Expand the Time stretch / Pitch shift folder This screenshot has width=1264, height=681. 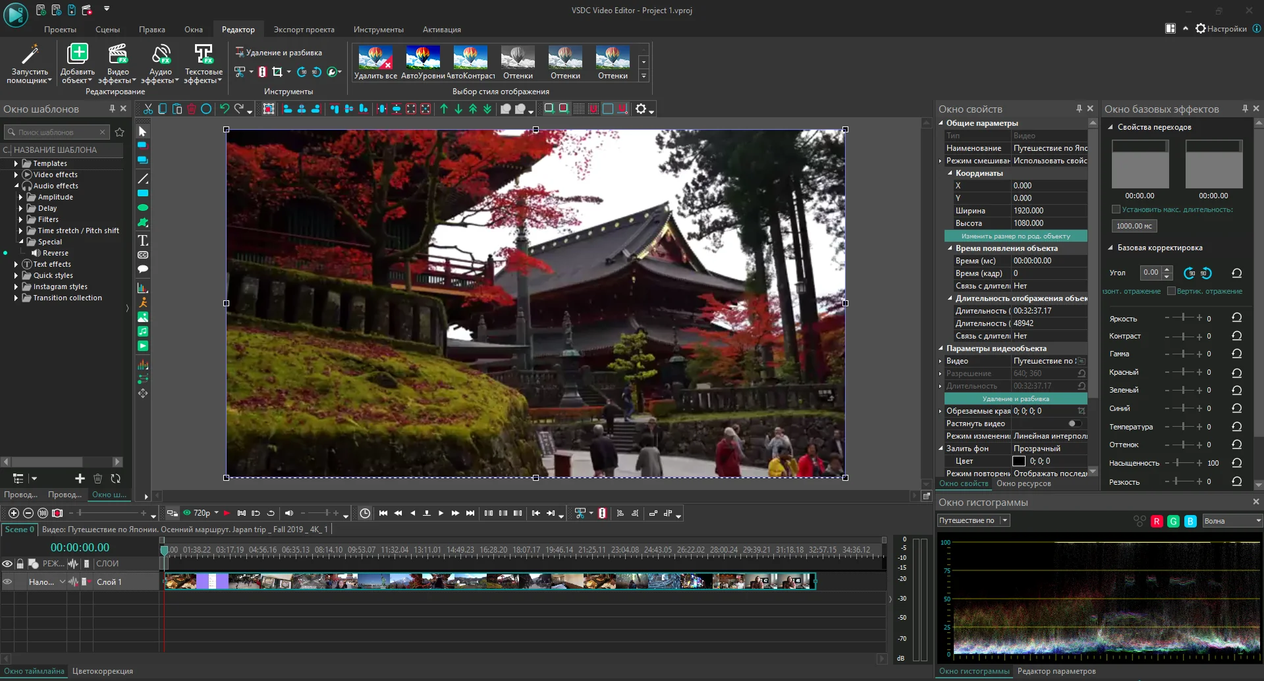[x=20, y=231]
